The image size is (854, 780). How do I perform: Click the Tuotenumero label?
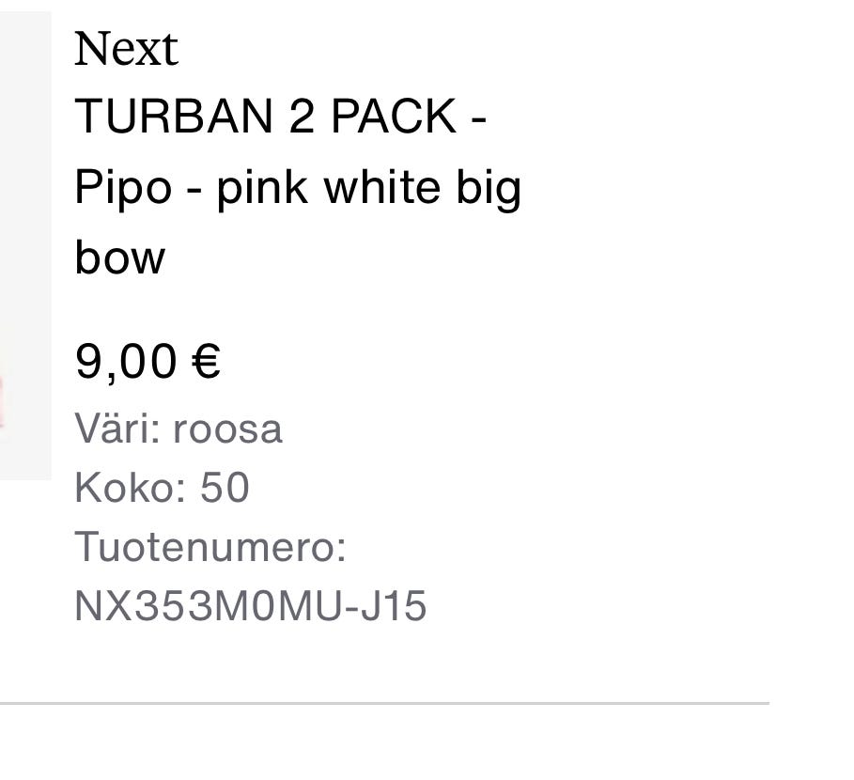210,547
